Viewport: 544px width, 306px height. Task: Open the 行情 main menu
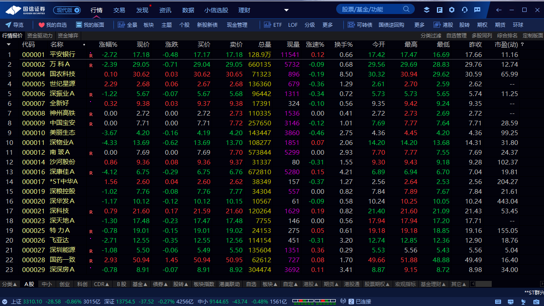97,10
